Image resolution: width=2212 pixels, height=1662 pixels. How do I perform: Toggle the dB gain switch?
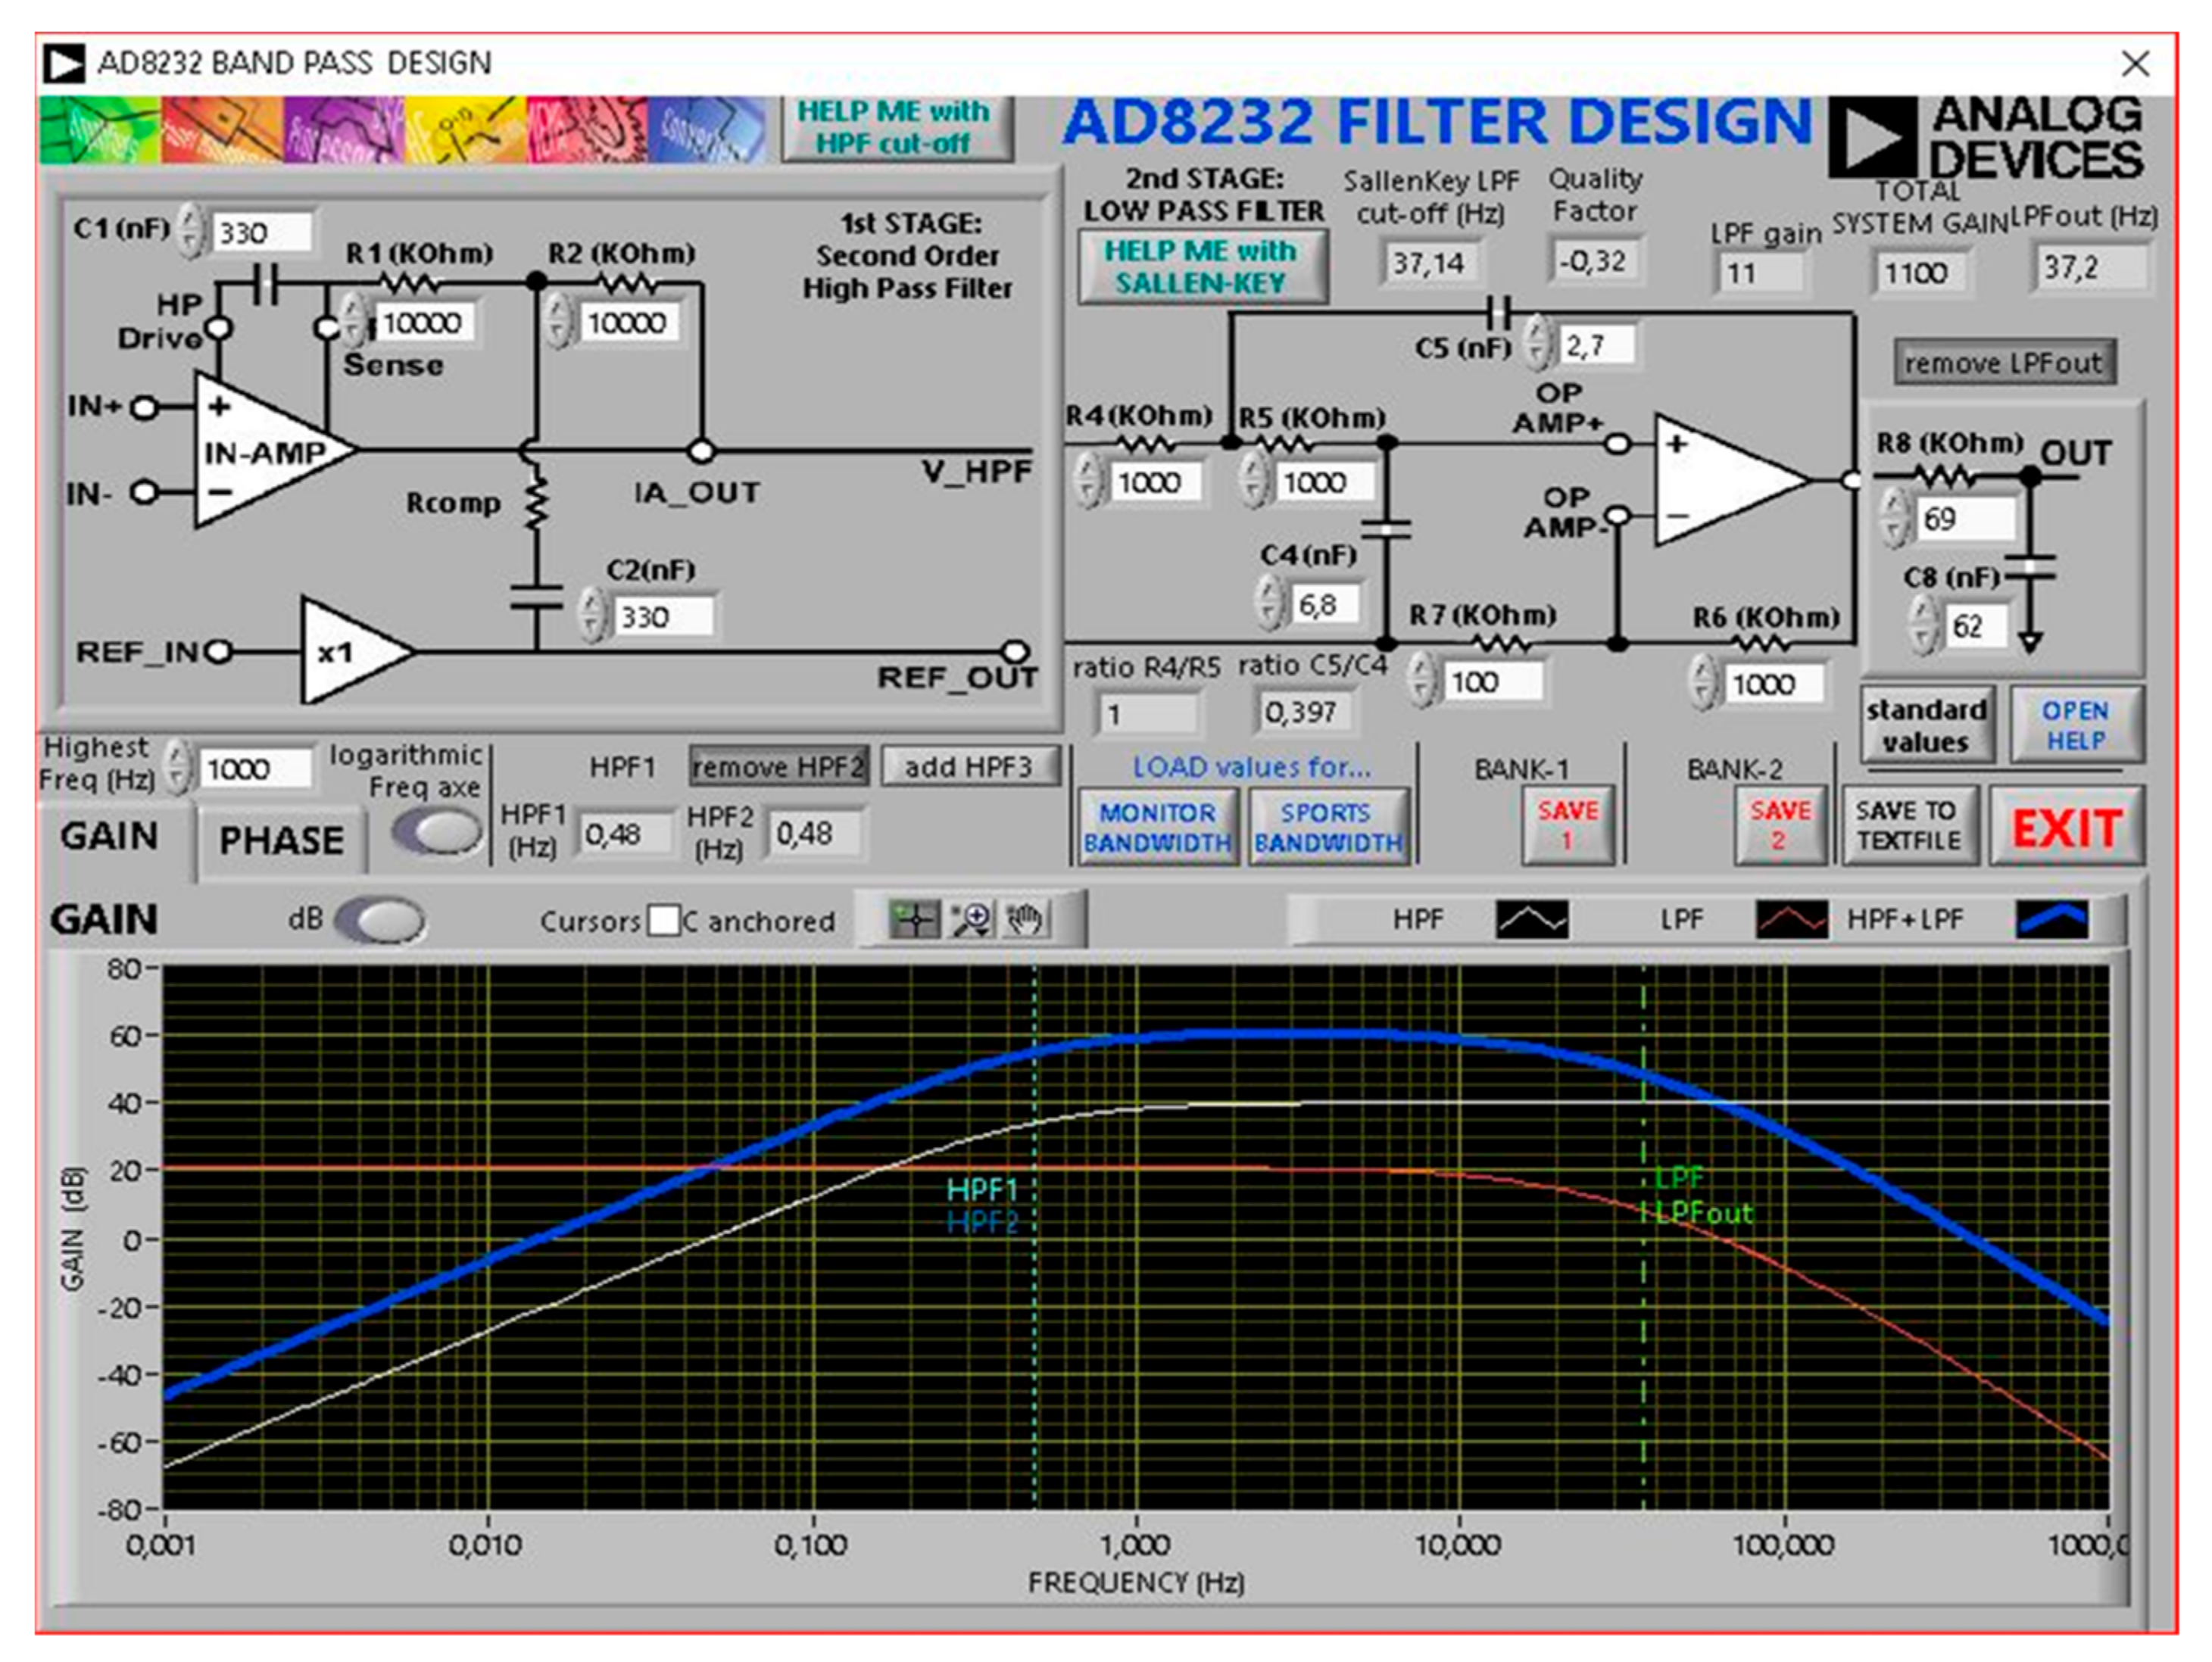pyautogui.click(x=381, y=919)
